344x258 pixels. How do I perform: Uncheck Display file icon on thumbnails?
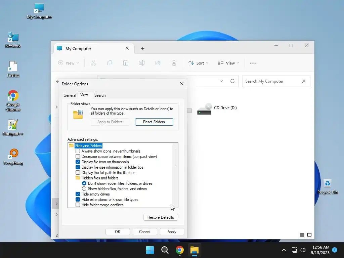(78, 162)
